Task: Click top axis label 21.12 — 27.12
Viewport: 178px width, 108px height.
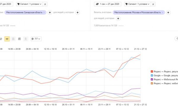Action: tap(140, 49)
